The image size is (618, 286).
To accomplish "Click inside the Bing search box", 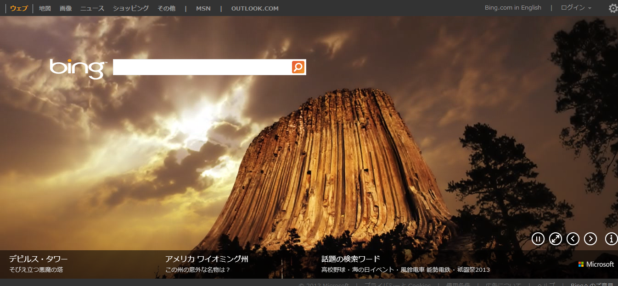I will coord(202,67).
